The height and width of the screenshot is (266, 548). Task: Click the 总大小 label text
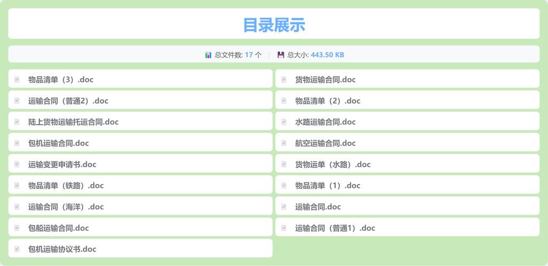(298, 55)
